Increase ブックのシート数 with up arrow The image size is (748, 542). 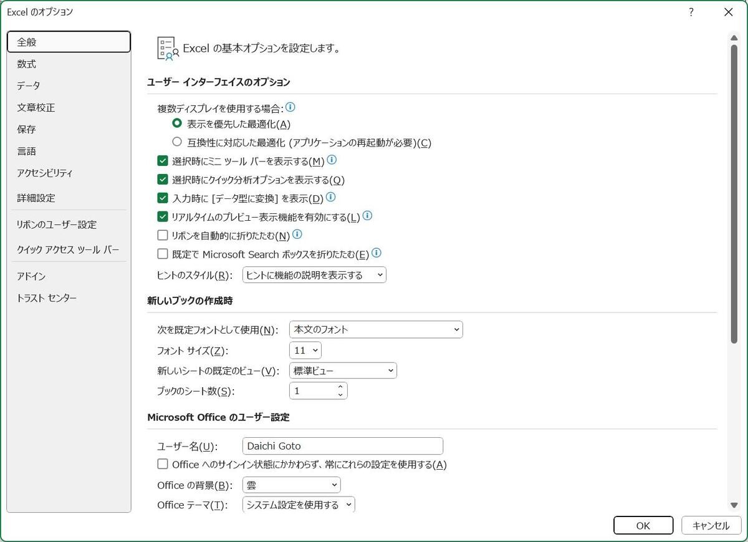(340, 387)
